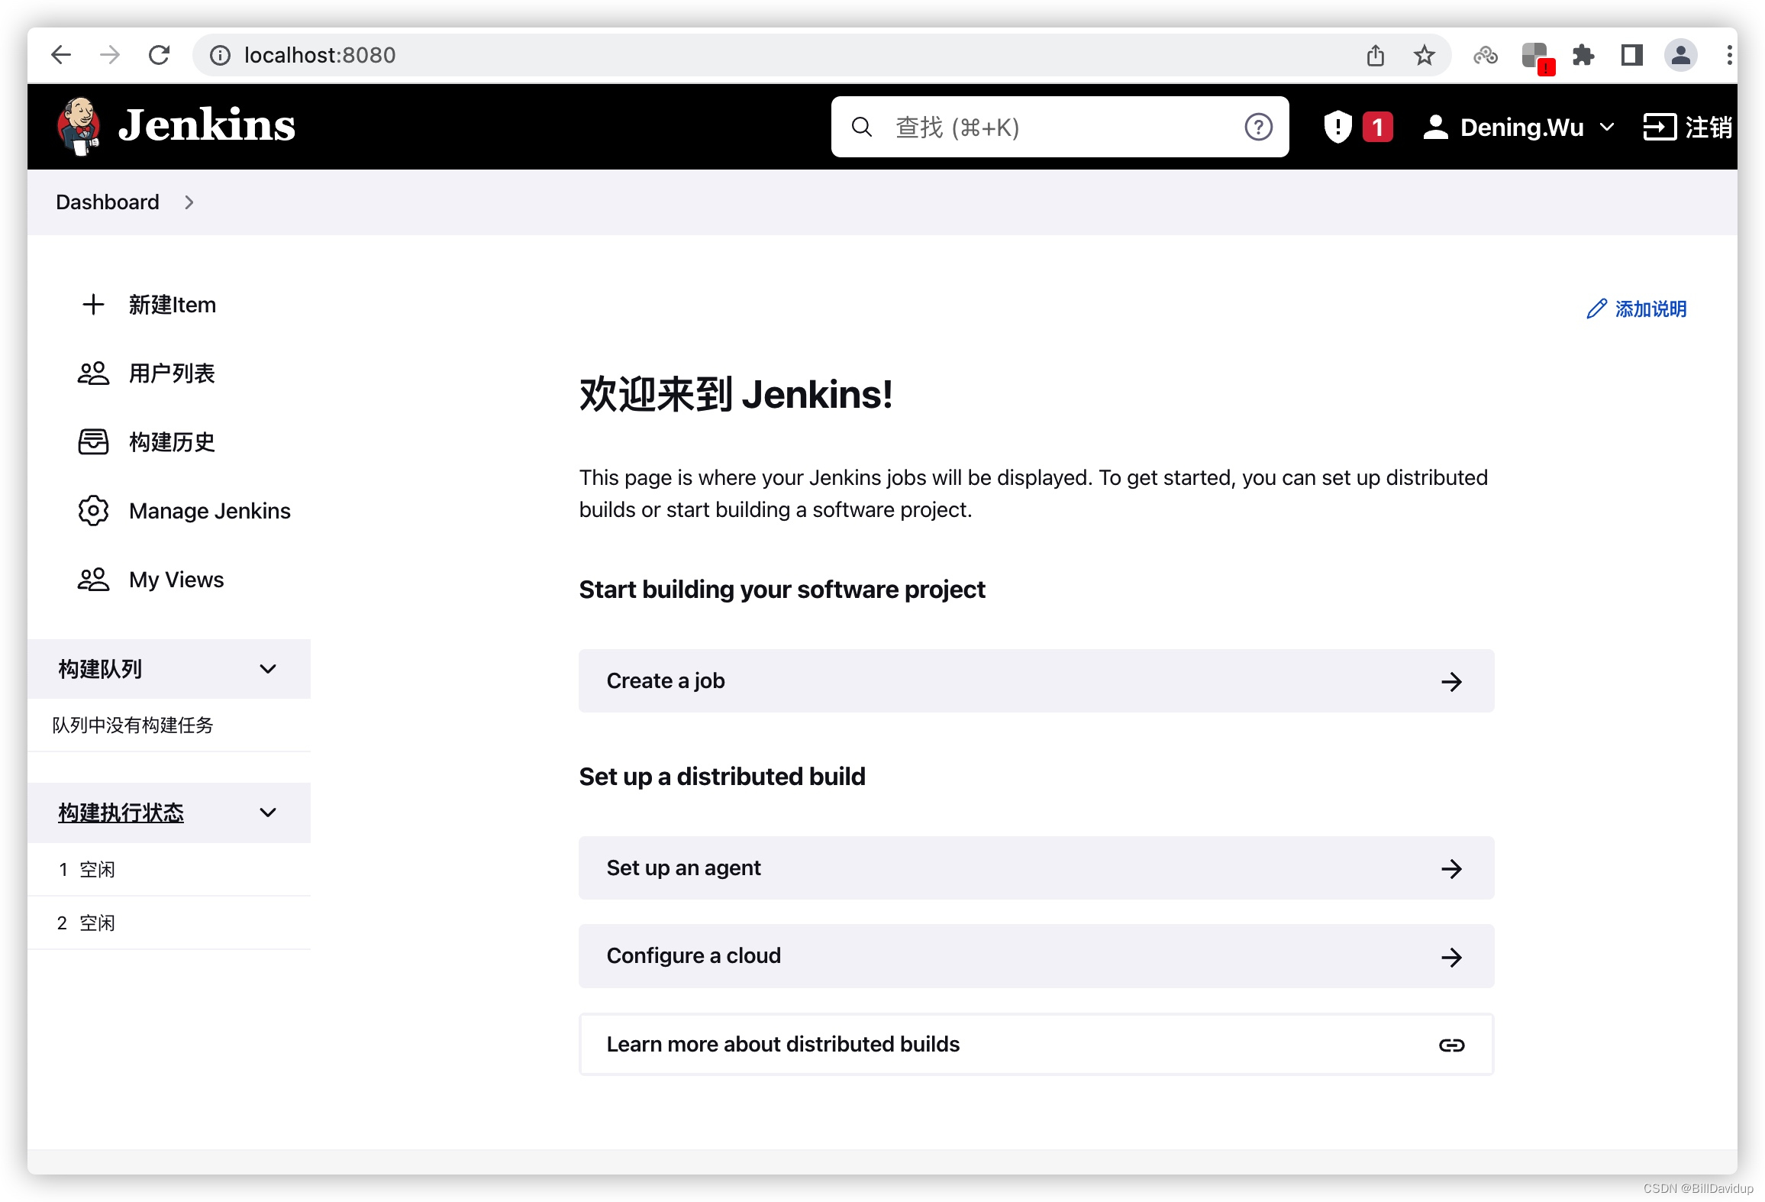Screen dimensions: 1765x1202
Task: Click the security shield warning icon
Action: pyautogui.click(x=1337, y=127)
